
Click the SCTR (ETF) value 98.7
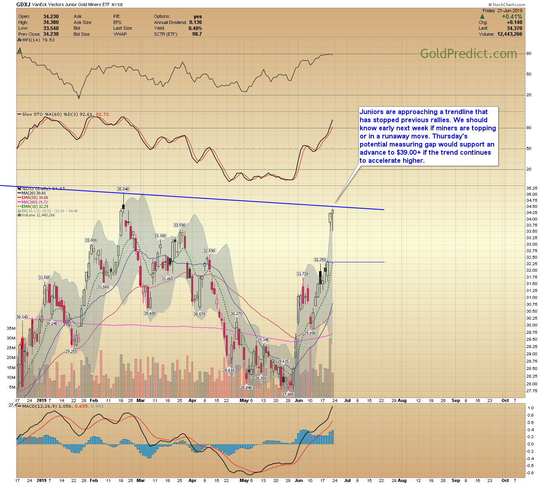197,34
